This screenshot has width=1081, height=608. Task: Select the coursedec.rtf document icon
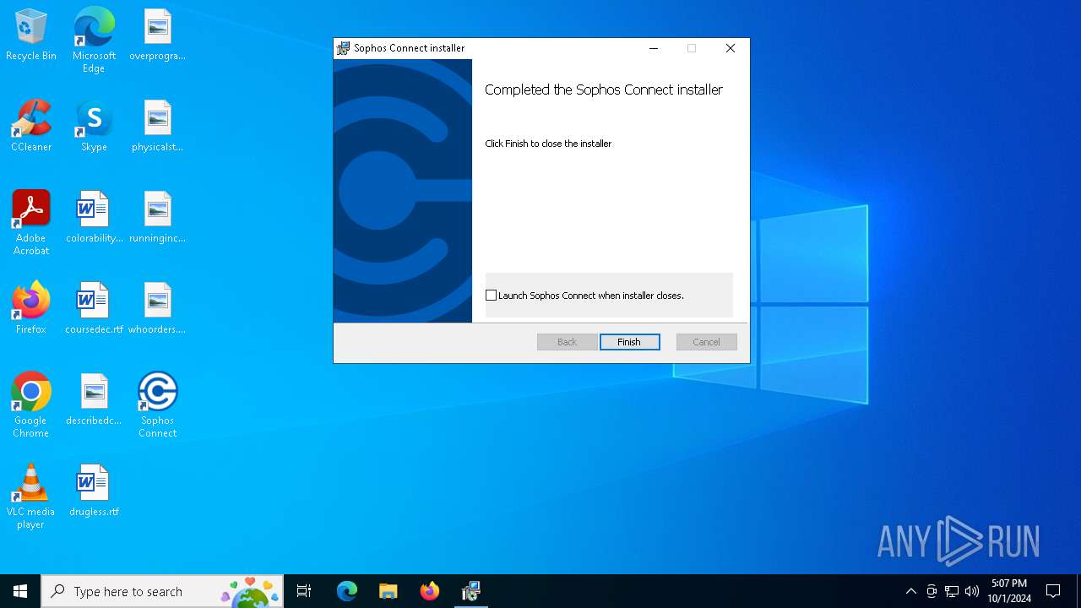tap(94, 309)
